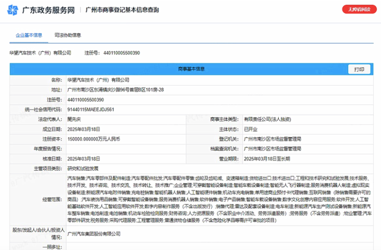The image size is (381, 250).
Task: Click the 广东政务服务网 logo icon
Action: pyautogui.click(x=14, y=10)
